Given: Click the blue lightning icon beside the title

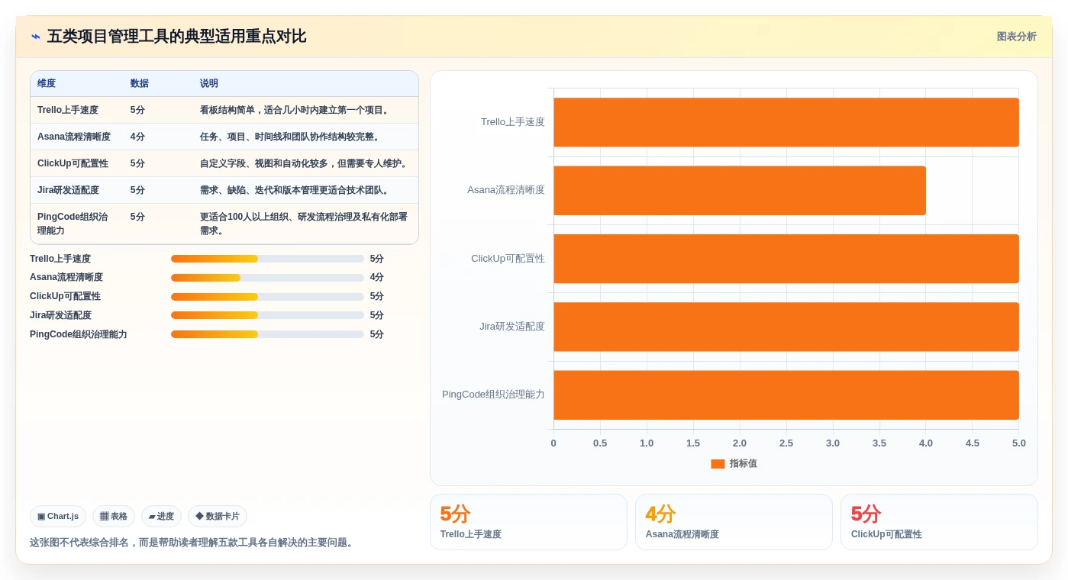Looking at the screenshot, I should click(35, 37).
